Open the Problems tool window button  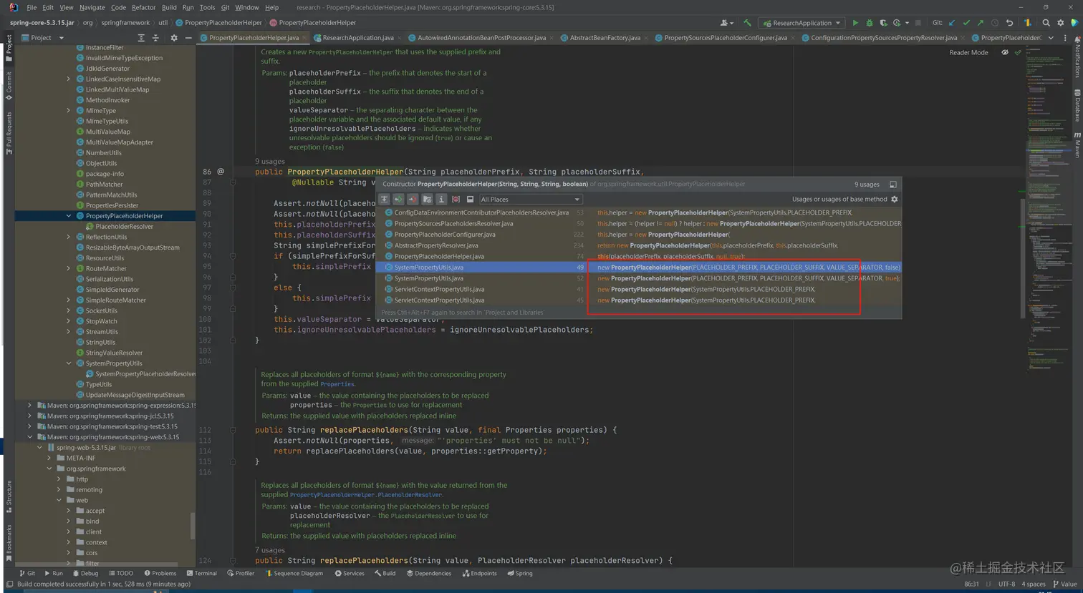tap(160, 573)
